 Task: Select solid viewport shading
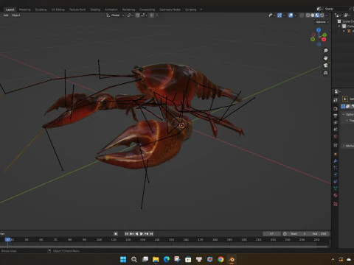(313, 15)
